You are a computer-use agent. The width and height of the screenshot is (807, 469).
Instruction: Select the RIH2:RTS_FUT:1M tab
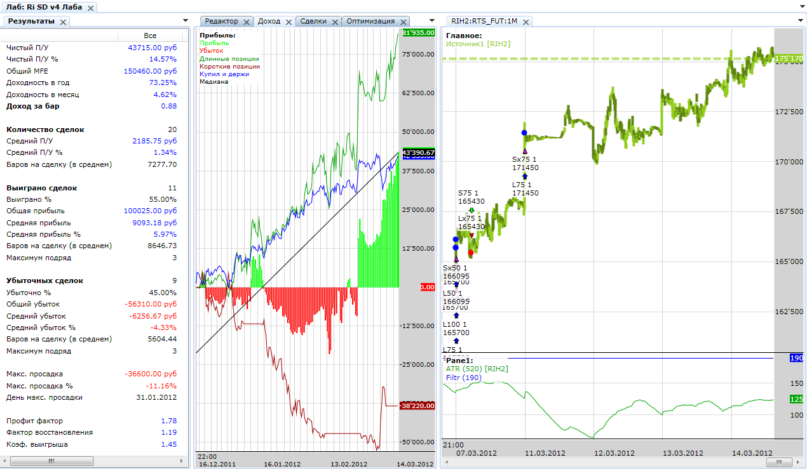pyautogui.click(x=484, y=21)
